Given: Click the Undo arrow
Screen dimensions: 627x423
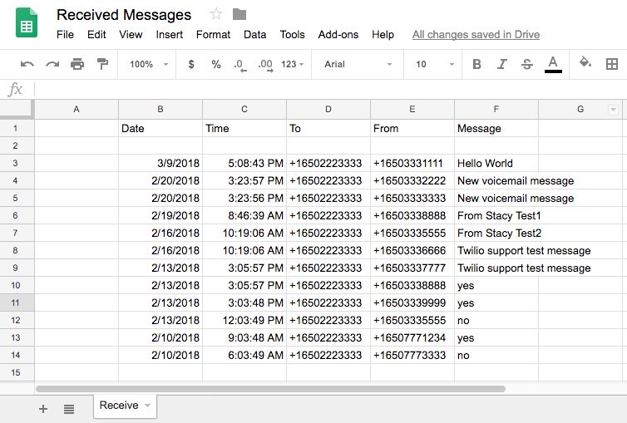Looking at the screenshot, I should 27,64.
